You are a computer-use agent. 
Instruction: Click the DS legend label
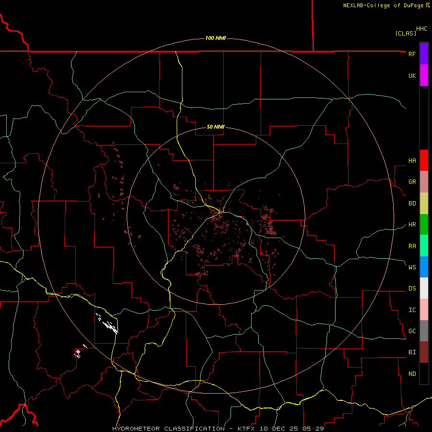pyautogui.click(x=412, y=288)
